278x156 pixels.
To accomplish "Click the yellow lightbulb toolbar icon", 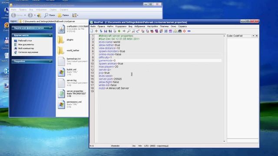I will tap(175, 31).
